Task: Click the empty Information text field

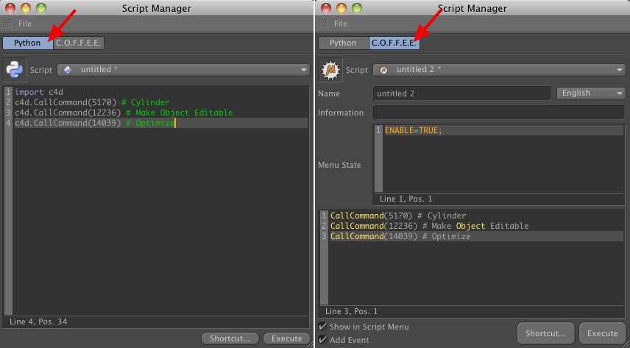Action: click(x=498, y=113)
